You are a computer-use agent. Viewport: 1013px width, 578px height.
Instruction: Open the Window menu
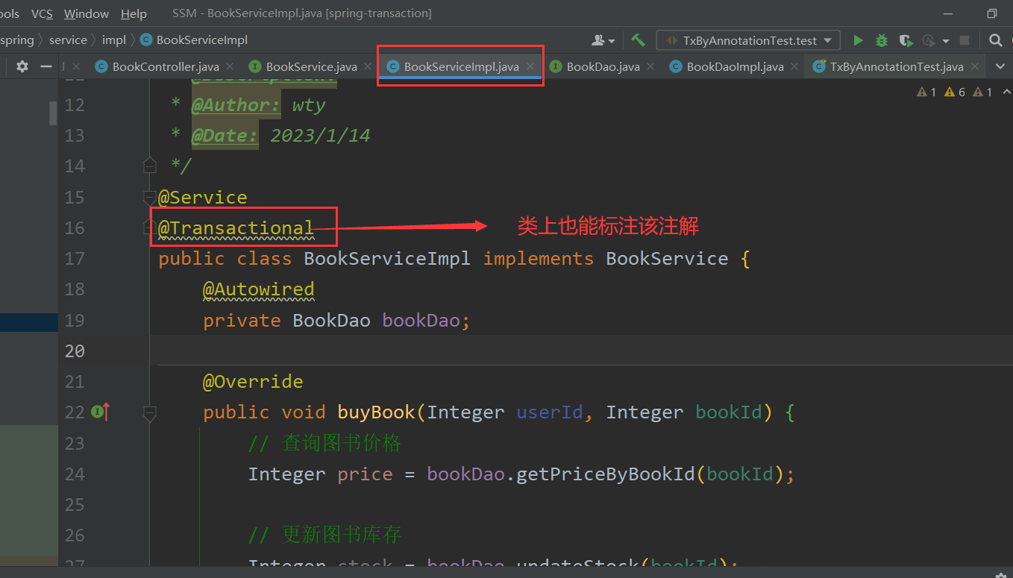point(87,13)
